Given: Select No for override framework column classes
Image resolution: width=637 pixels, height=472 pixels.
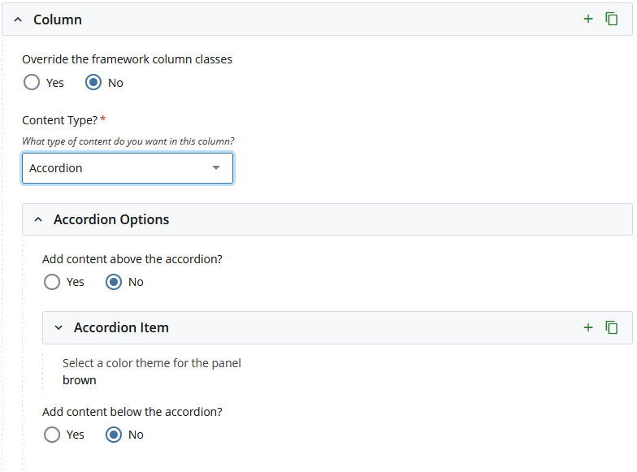Looking at the screenshot, I should tap(93, 82).
